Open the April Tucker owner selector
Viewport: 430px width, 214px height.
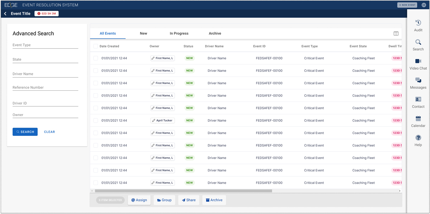[x=162, y=120]
